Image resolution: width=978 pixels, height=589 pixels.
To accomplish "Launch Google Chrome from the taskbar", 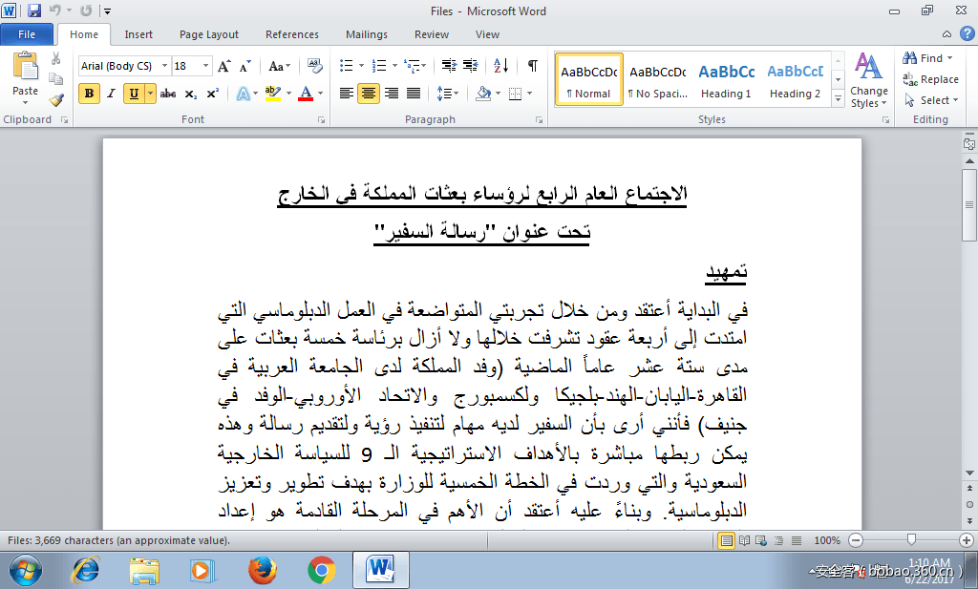I will (322, 567).
